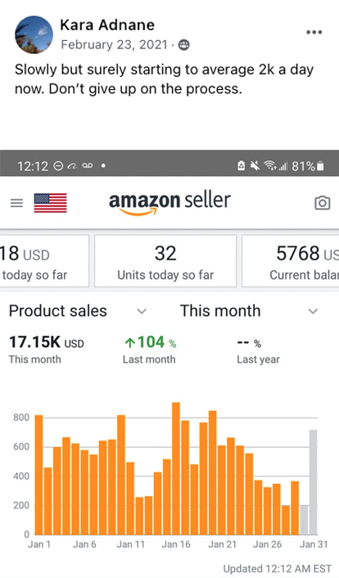Tap the gray Jan 31 forecast bar
The height and width of the screenshot is (578, 339).
pos(313,482)
